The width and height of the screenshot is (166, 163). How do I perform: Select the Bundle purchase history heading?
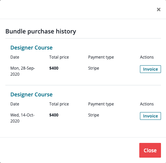[41, 31]
